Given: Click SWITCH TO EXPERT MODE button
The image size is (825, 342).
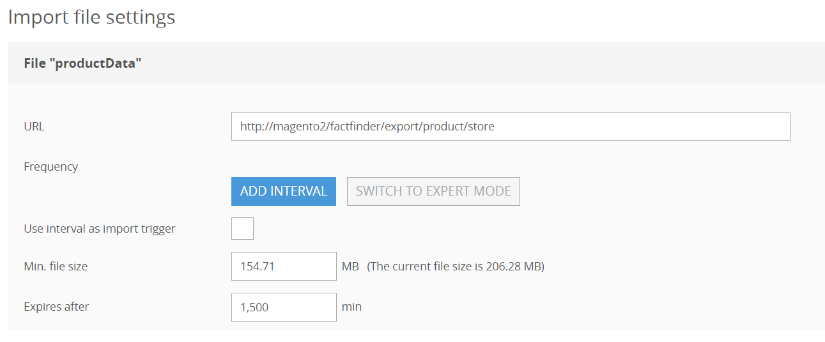Looking at the screenshot, I should click(433, 191).
